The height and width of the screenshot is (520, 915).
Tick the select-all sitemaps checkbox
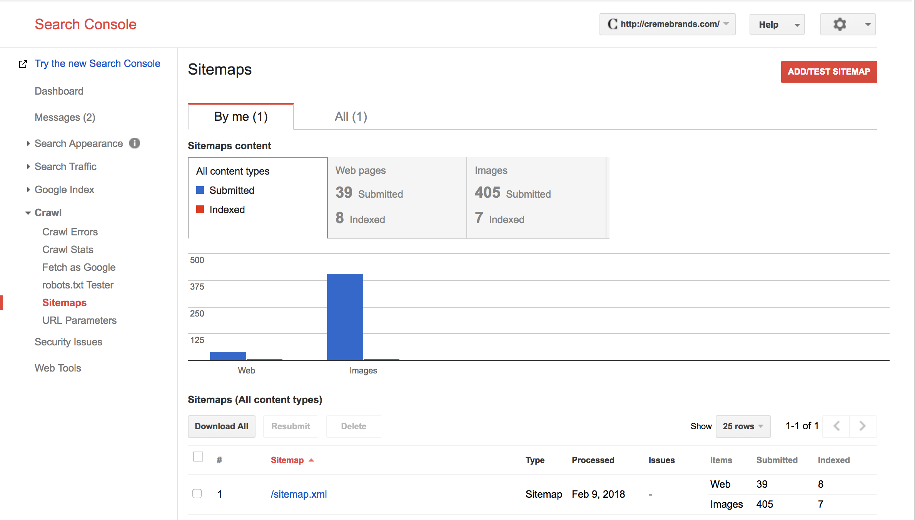(198, 457)
